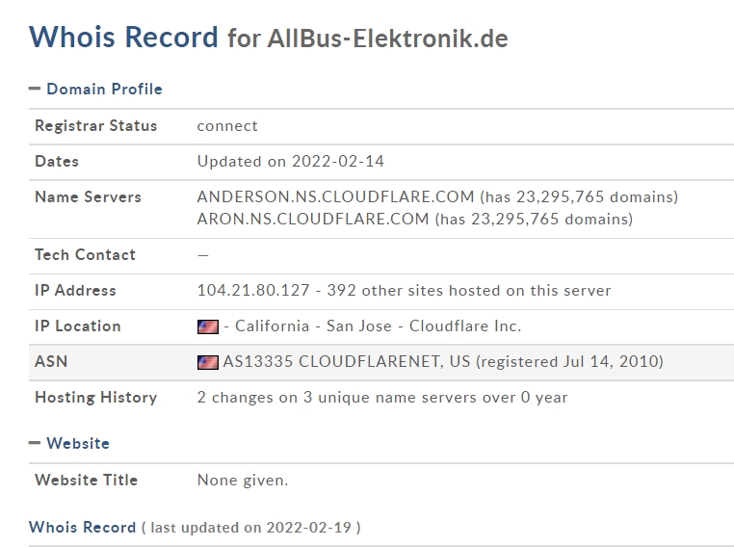Collapse the Domain Profile section heading
734x547 pixels.
pos(104,89)
